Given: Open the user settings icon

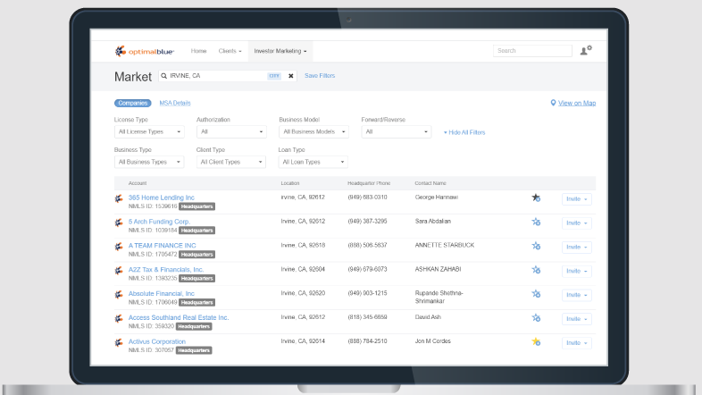Looking at the screenshot, I should tap(585, 51).
